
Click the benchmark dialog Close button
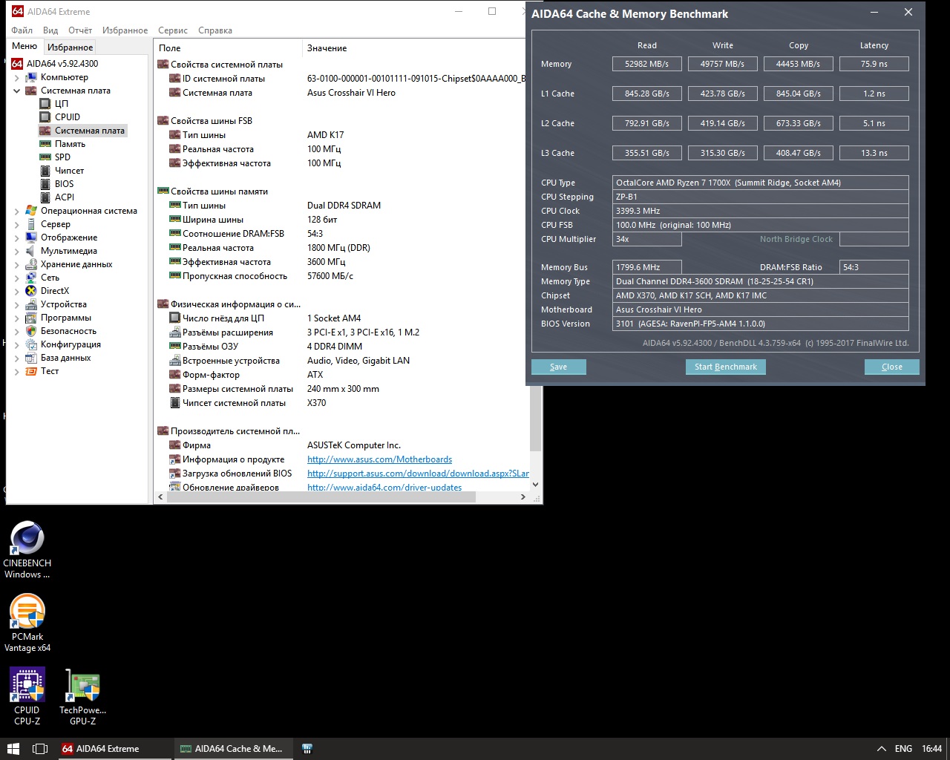tap(892, 367)
